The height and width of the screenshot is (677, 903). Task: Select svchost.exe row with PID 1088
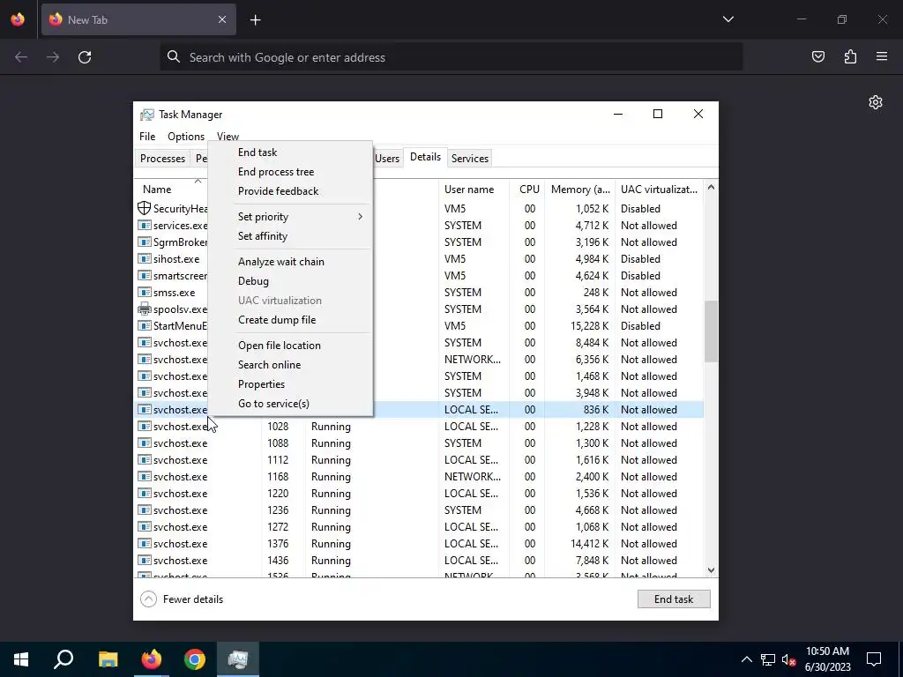[x=419, y=443]
